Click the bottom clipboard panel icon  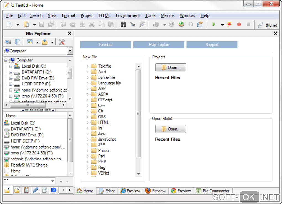pyautogui.click(x=26, y=190)
